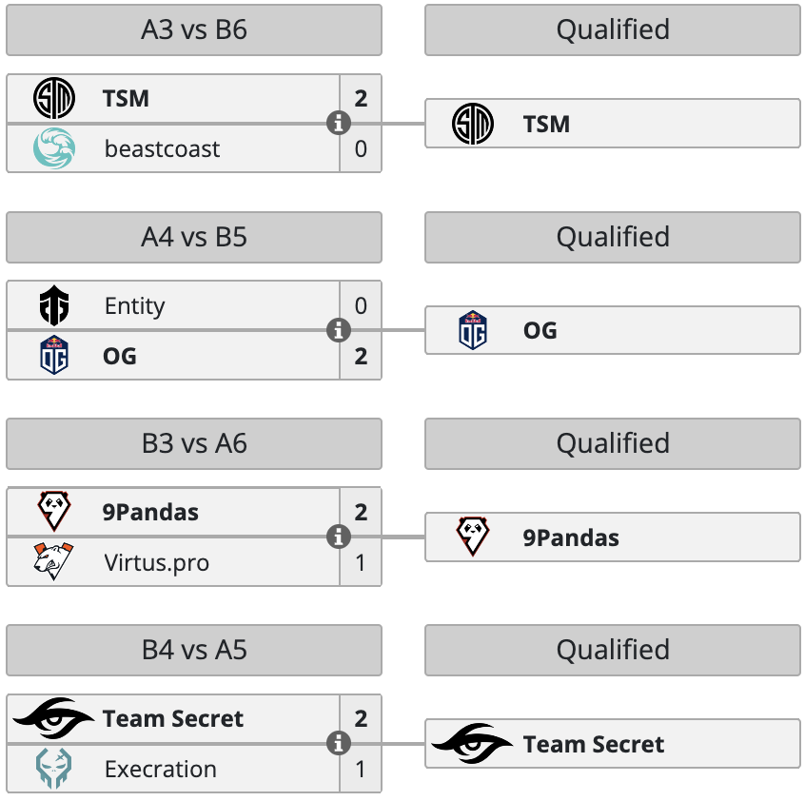This screenshot has width=805, height=801.
Task: Click the Virtus.pro team name
Action: [x=157, y=562]
